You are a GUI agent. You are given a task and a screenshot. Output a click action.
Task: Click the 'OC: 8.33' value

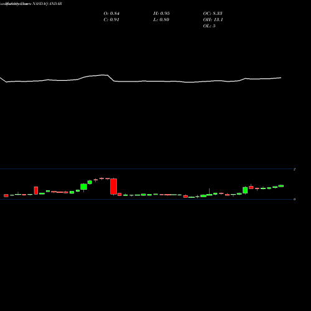(213, 14)
